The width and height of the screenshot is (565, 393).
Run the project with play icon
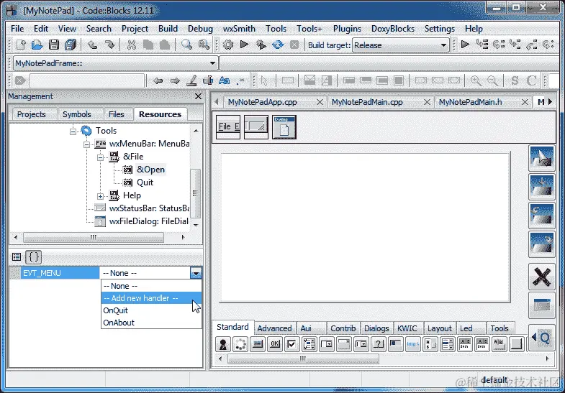pyautogui.click(x=244, y=45)
